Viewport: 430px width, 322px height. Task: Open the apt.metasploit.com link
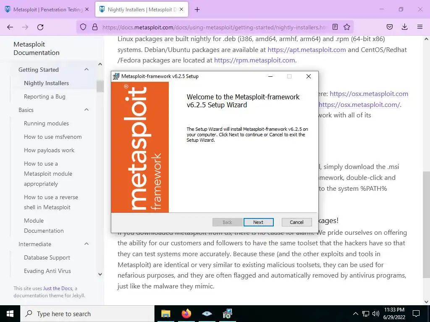tap(307, 50)
